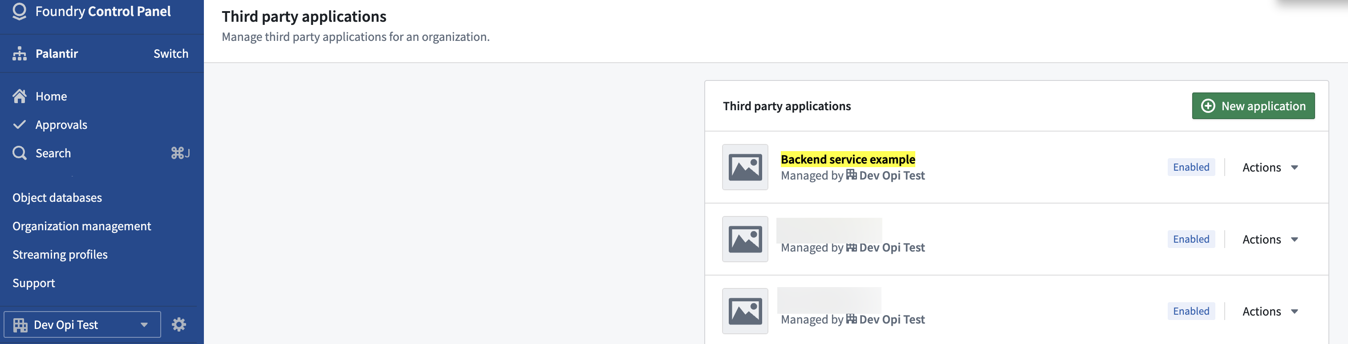Image resolution: width=1348 pixels, height=344 pixels.
Task: Open Actions dropdown for Backend service example
Action: tap(1270, 167)
